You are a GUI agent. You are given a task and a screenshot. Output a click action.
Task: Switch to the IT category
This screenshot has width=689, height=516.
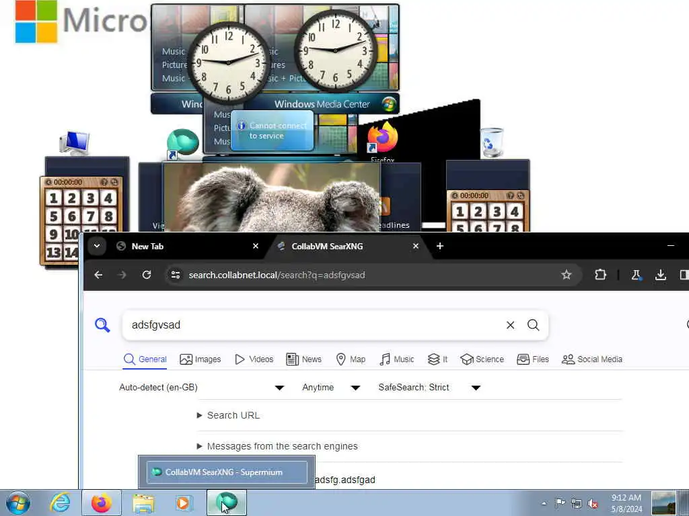coord(437,359)
